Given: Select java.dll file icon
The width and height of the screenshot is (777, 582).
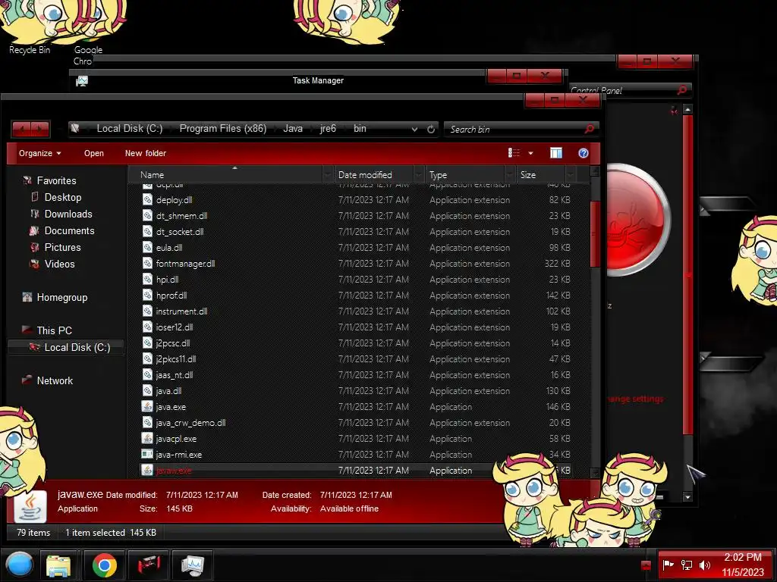Looking at the screenshot, I should pos(147,390).
